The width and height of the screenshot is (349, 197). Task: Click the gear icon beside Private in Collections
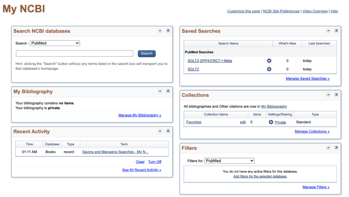tap(271, 122)
